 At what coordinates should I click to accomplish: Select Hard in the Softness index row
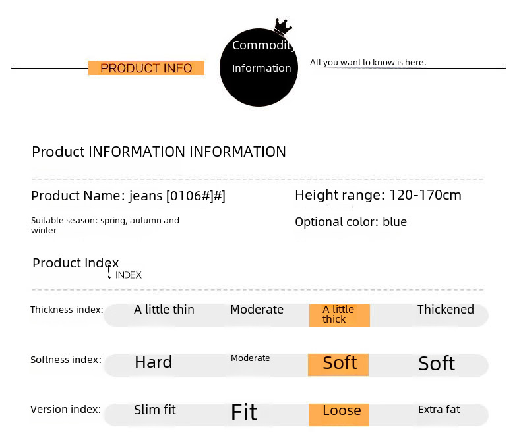pyautogui.click(x=153, y=362)
